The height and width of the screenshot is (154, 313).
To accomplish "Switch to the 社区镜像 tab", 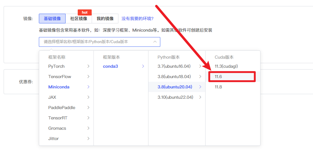I will [x=79, y=19].
